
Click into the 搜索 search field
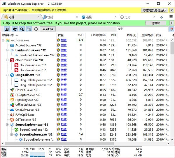(142, 29)
